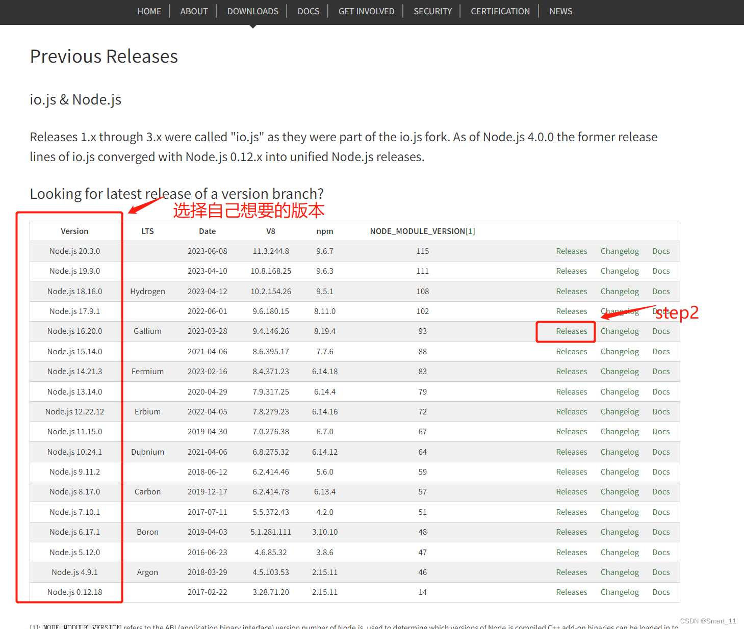Open Docs for Node.js 4.9.1
The image size is (744, 629).
pyautogui.click(x=660, y=572)
